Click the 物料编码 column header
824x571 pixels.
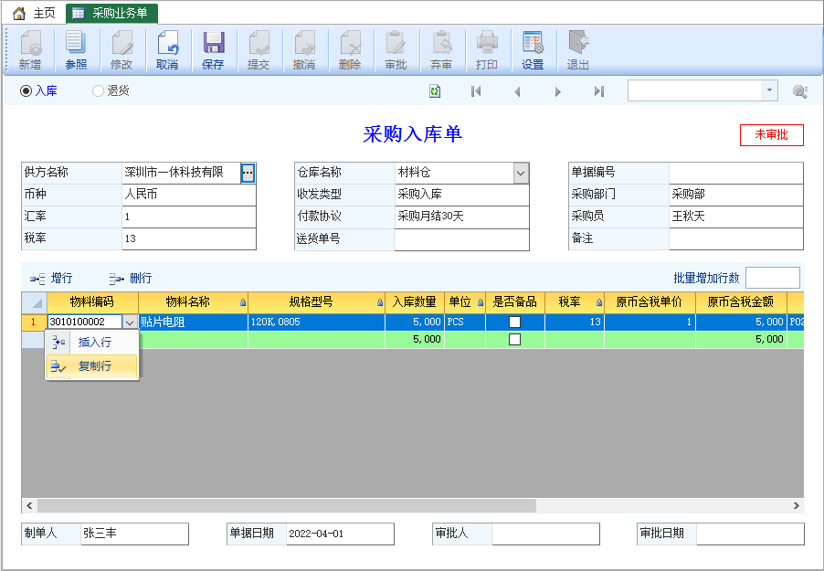point(92,302)
